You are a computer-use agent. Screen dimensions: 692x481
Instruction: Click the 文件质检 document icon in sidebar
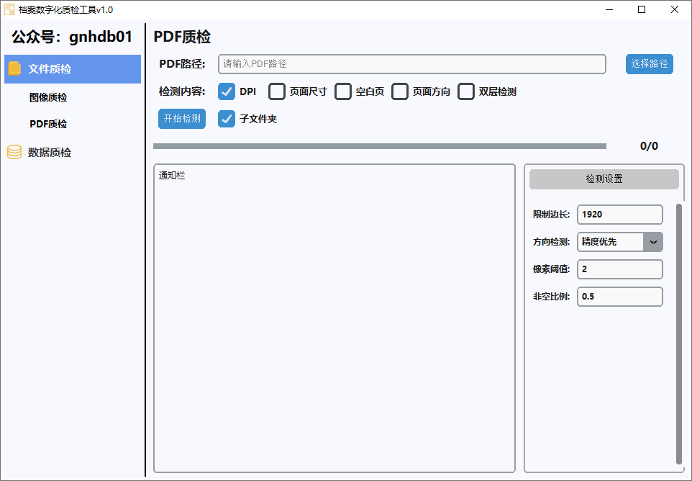coord(14,69)
